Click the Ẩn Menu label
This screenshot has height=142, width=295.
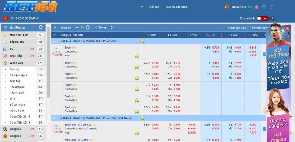pos(17,28)
